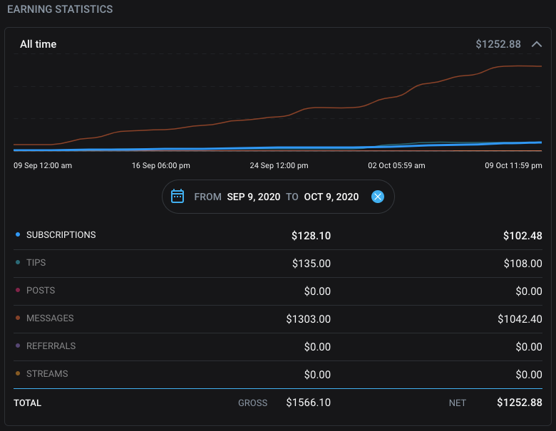Select the POSTS row label
556x431 pixels.
click(41, 291)
